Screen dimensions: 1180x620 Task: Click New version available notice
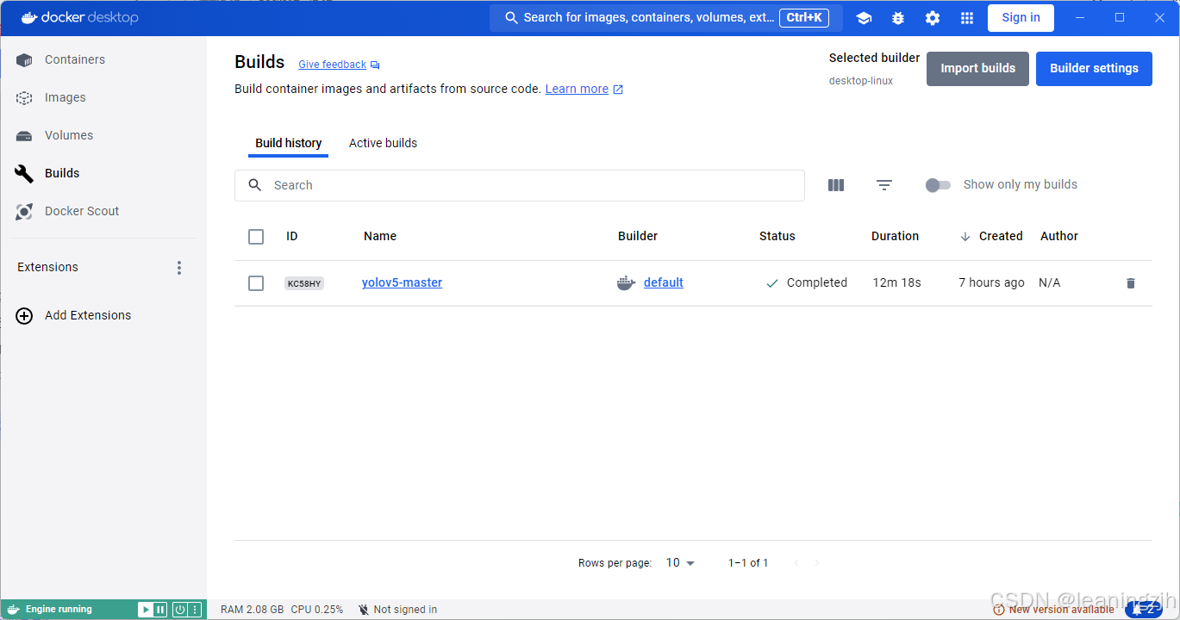coord(1053,610)
